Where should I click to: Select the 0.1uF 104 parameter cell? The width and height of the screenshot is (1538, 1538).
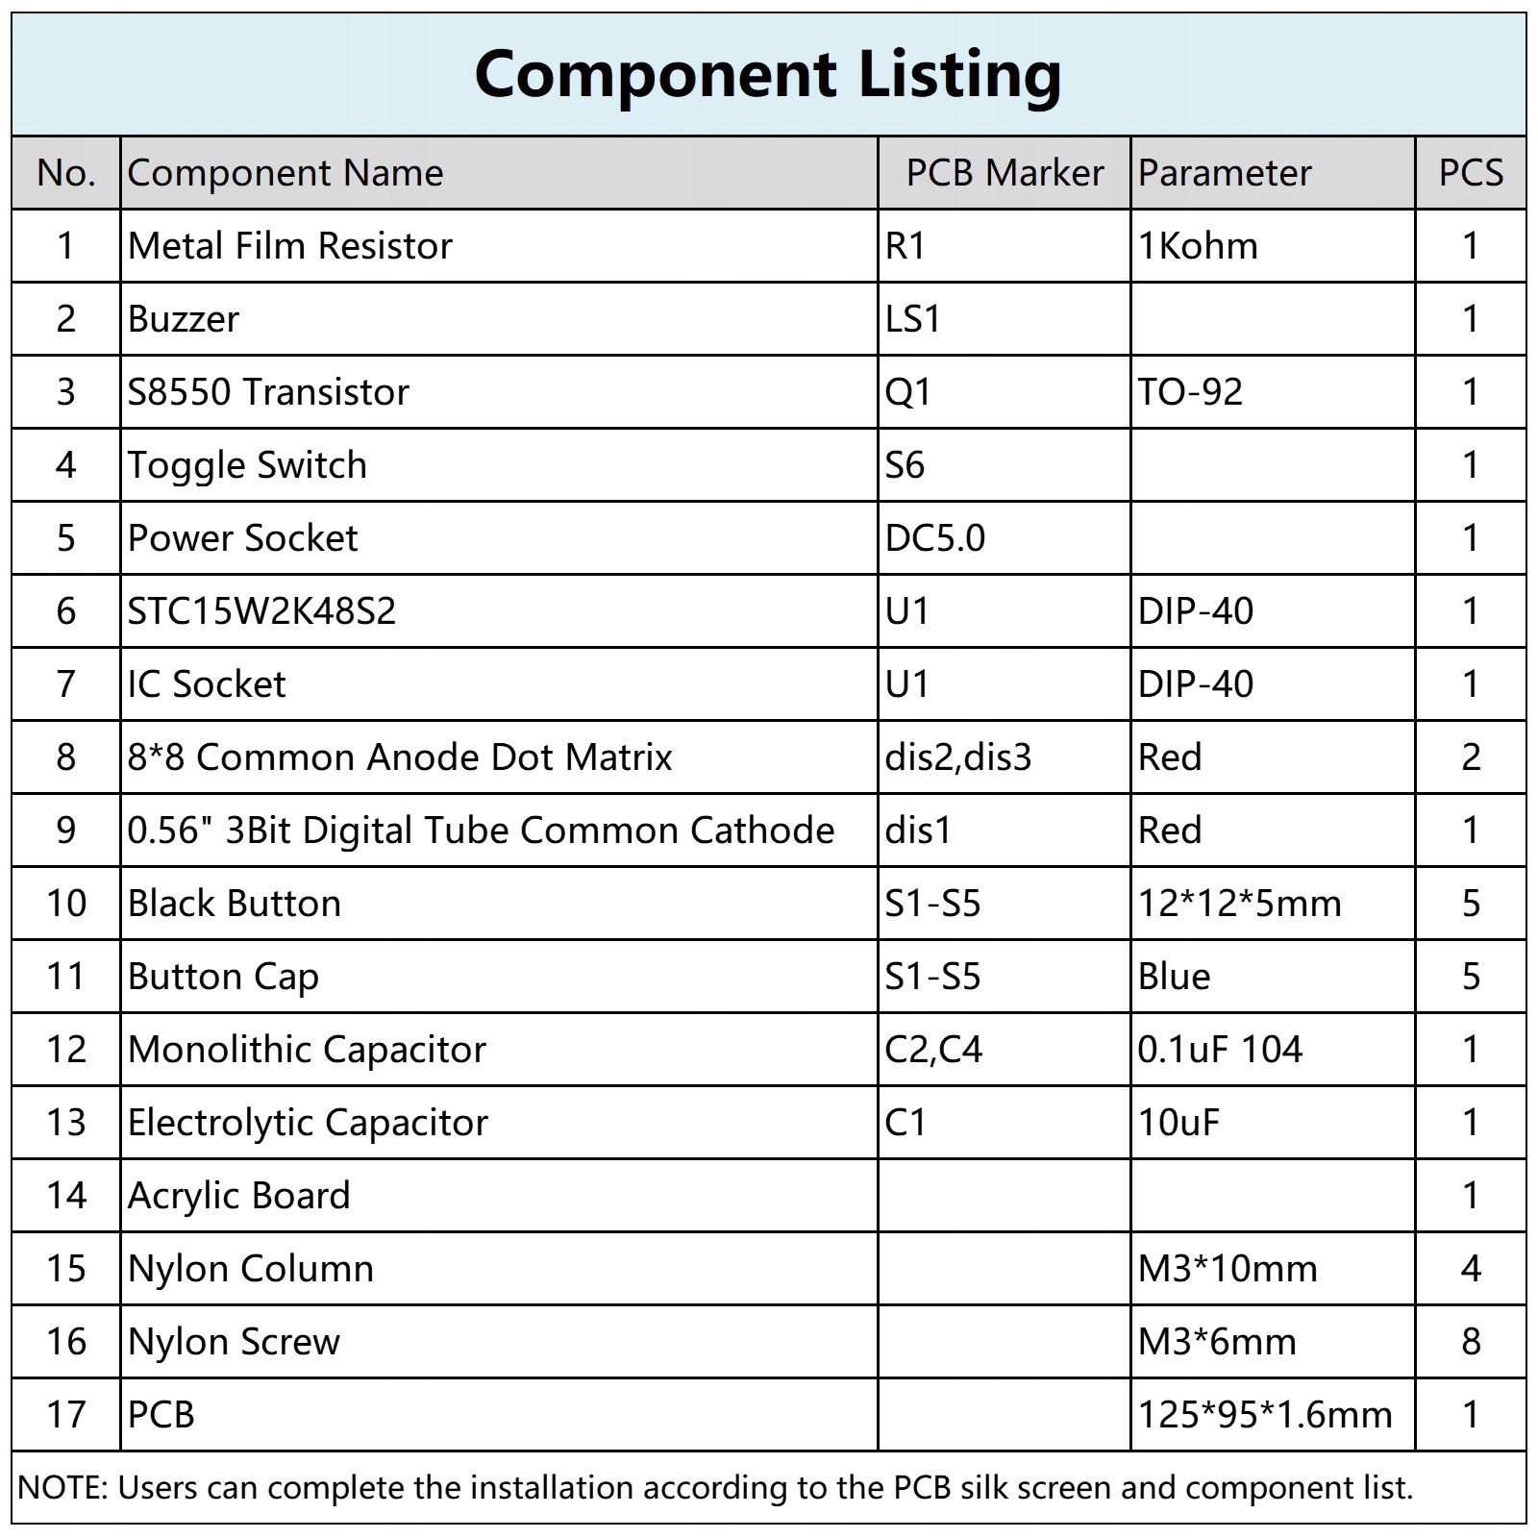(1220, 1050)
